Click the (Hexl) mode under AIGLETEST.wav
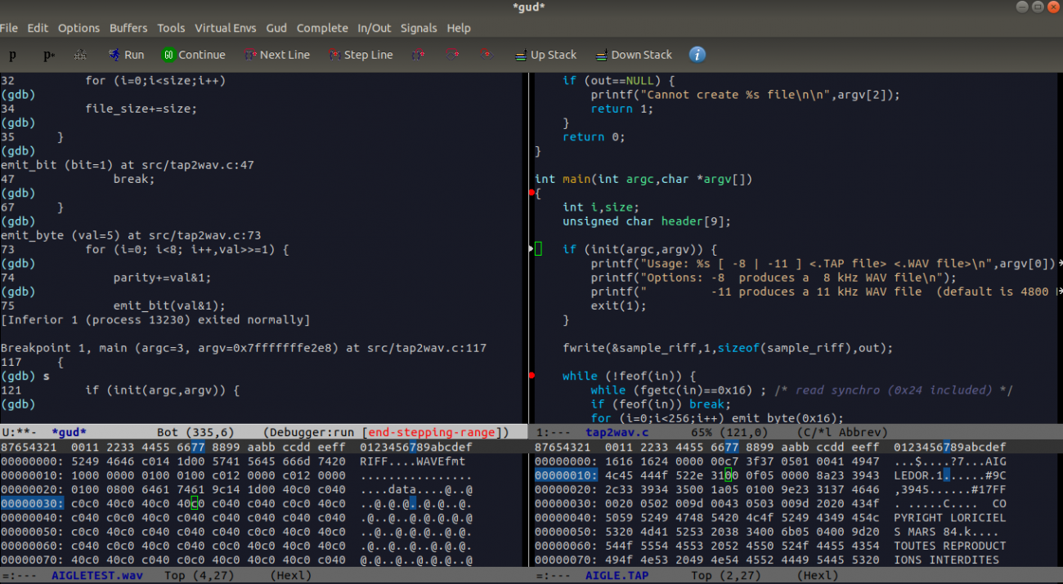The height and width of the screenshot is (584, 1063). [291, 575]
